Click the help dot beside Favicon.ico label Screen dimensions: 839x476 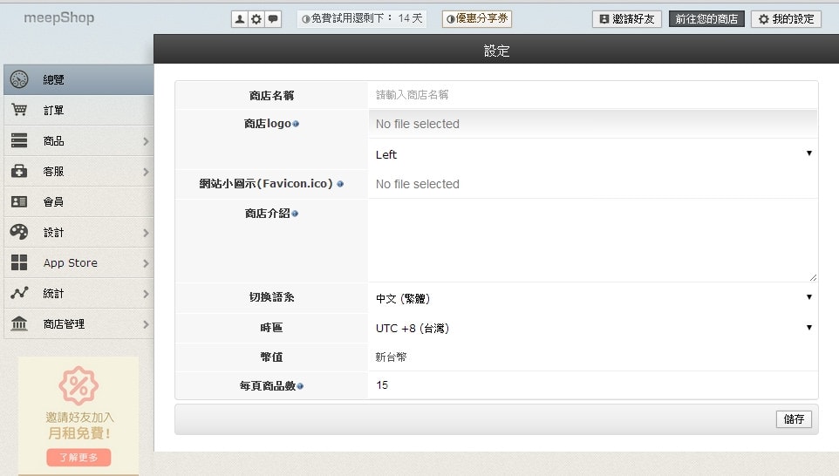click(340, 184)
